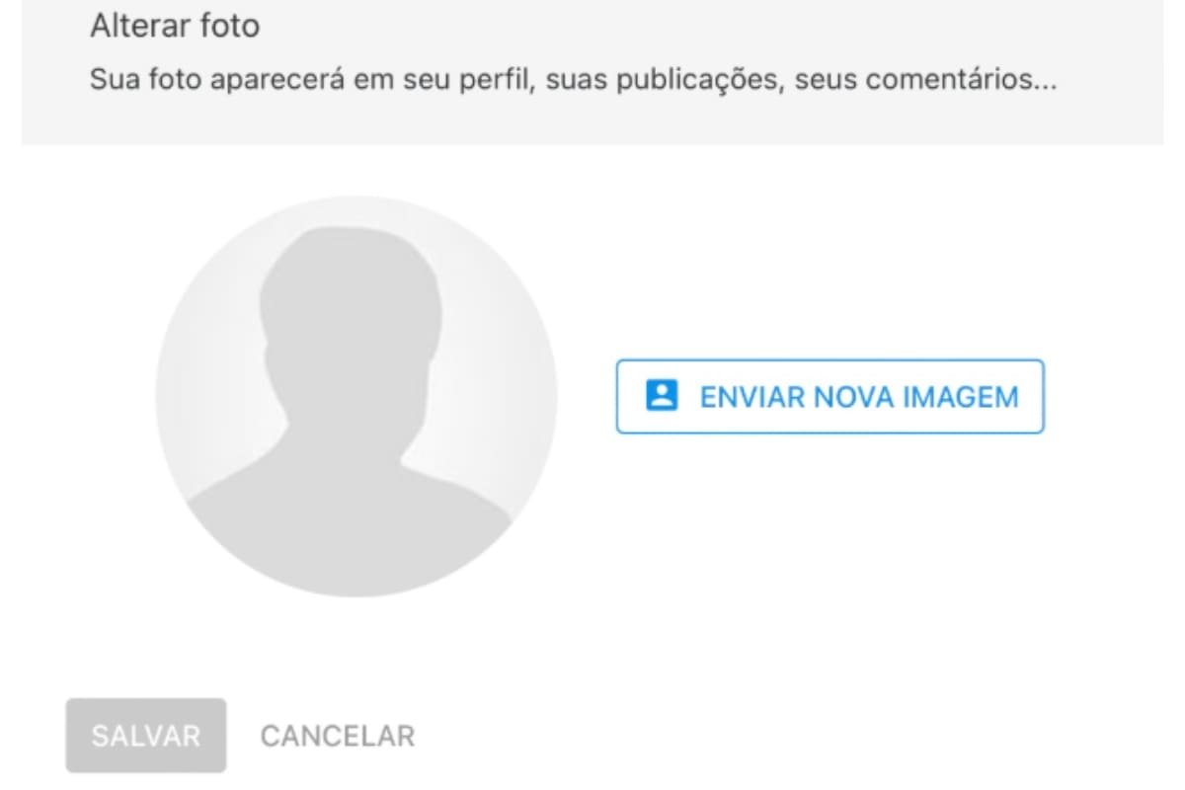Click the "ENVIAR NOVA IMAGEM" text label
The height and width of the screenshot is (790, 1185).
(859, 397)
